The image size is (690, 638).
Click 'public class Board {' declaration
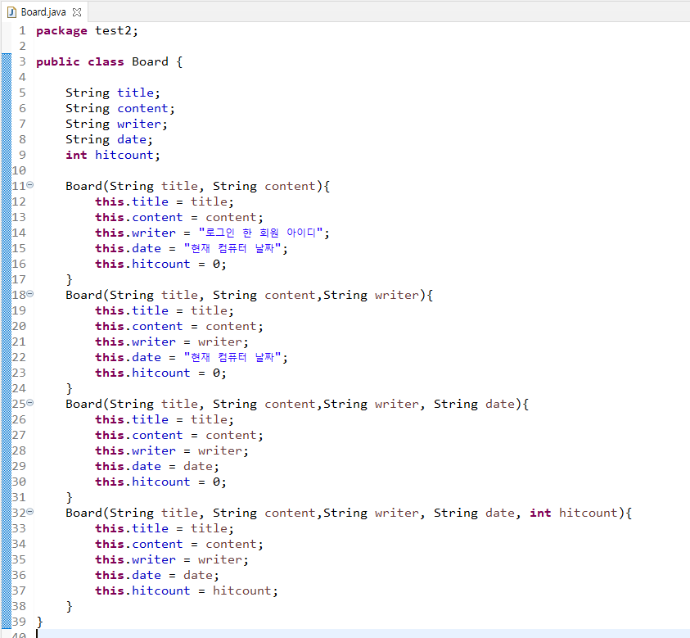(109, 61)
